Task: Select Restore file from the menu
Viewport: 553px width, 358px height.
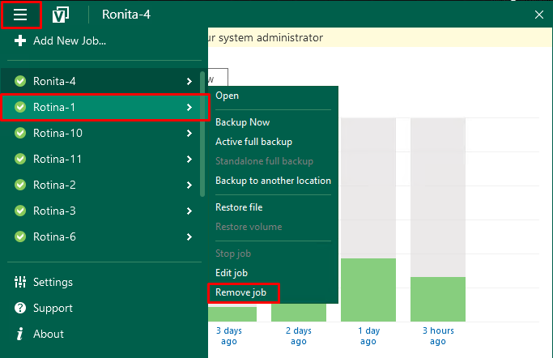Action: coord(239,207)
